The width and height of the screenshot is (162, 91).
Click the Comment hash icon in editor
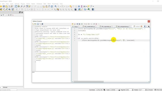pyautogui.click(x=94, y=24)
